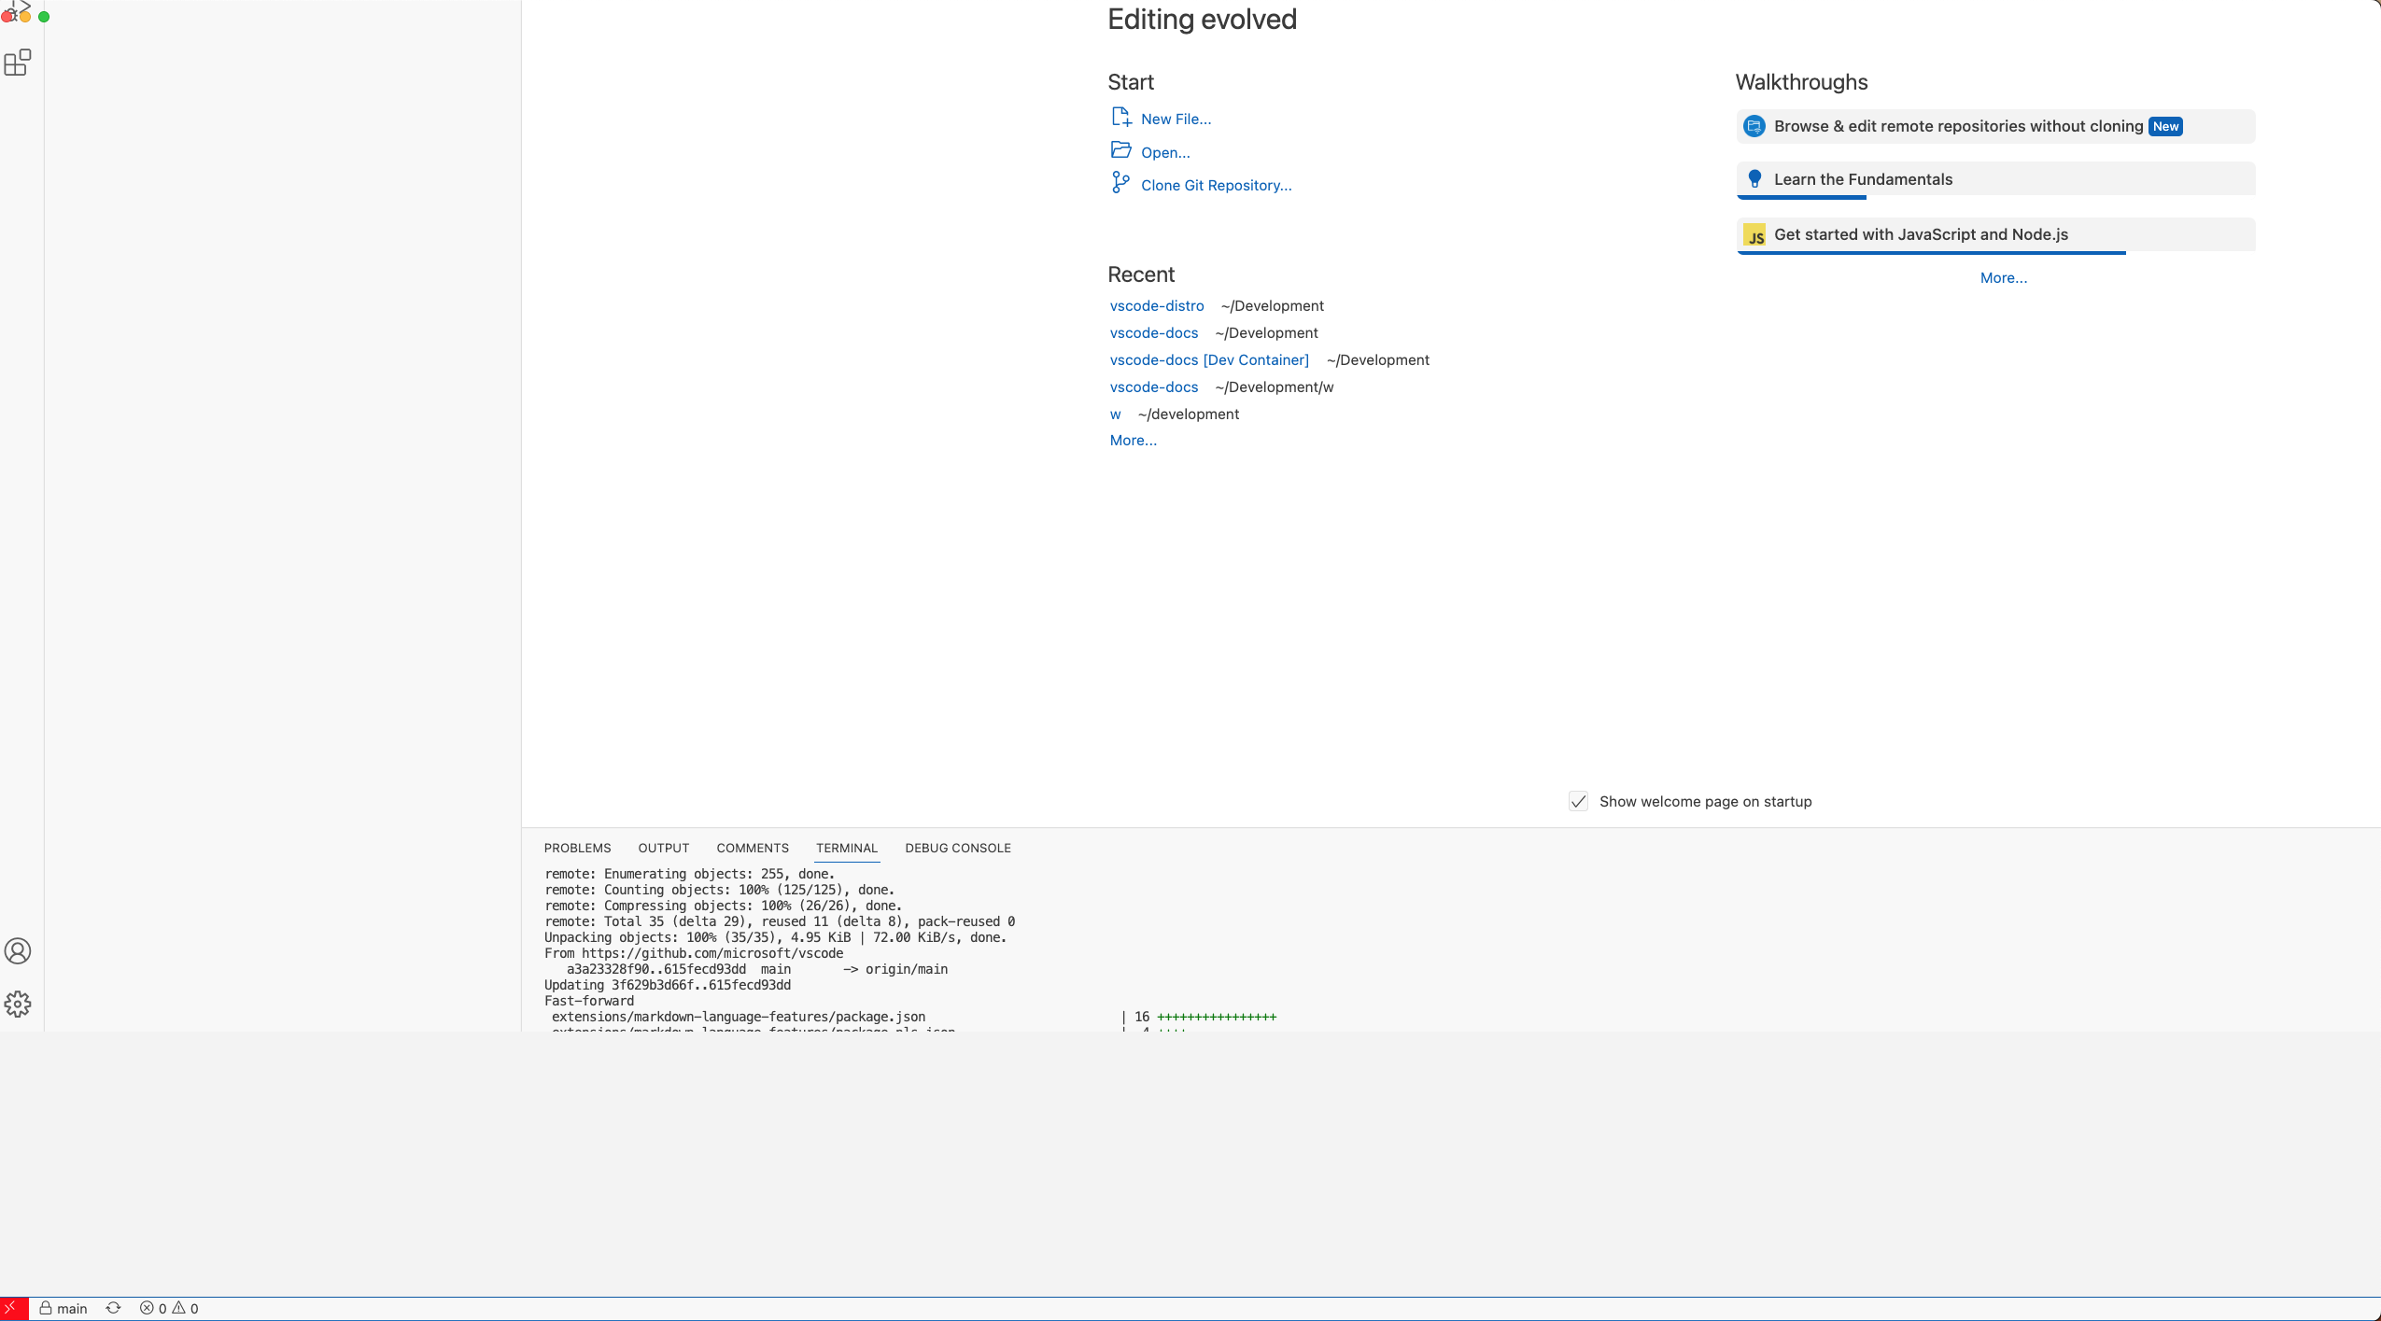The image size is (2381, 1321).
Task: Click the synchronize changes icon next to main
Action: click(114, 1308)
